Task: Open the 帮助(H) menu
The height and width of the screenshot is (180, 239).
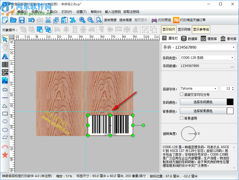Action: 96,12
